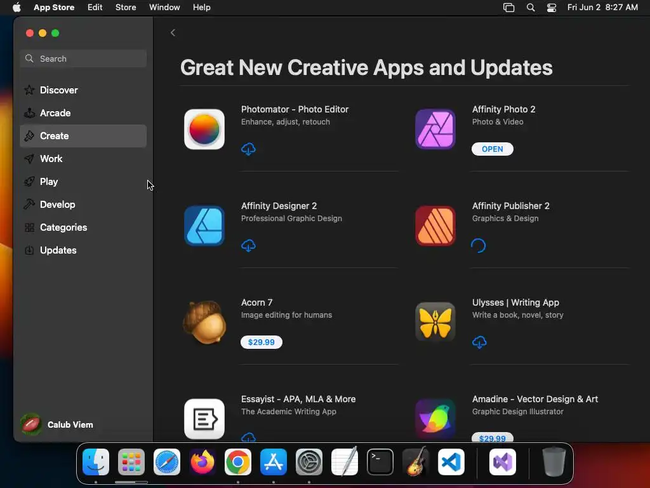Click the Stage Manager menu bar icon
The image size is (650, 488).
[x=508, y=8]
